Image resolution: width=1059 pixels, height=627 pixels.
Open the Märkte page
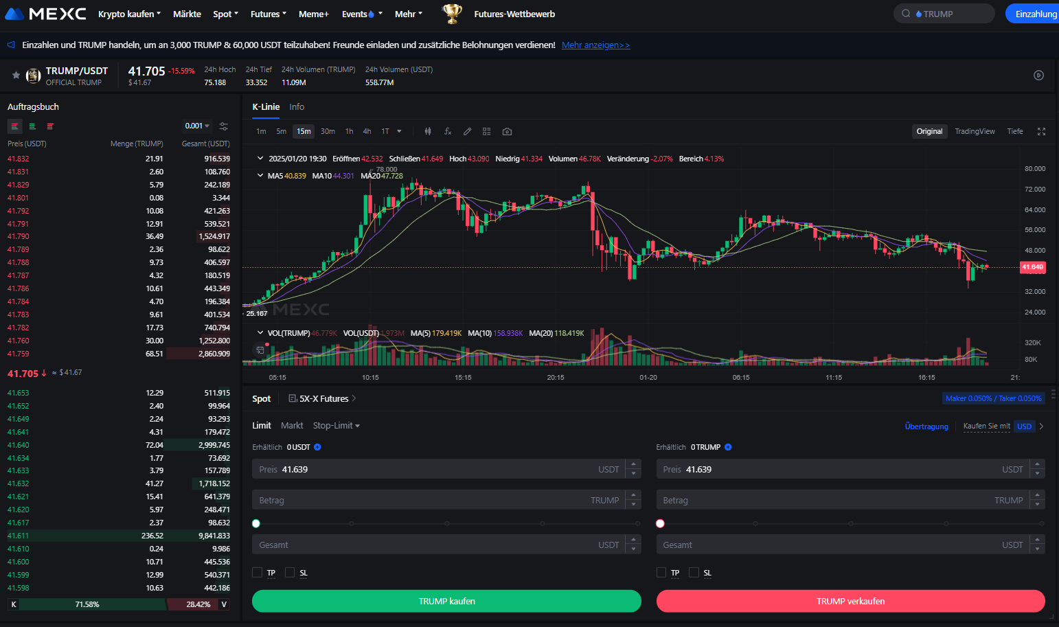(x=187, y=14)
